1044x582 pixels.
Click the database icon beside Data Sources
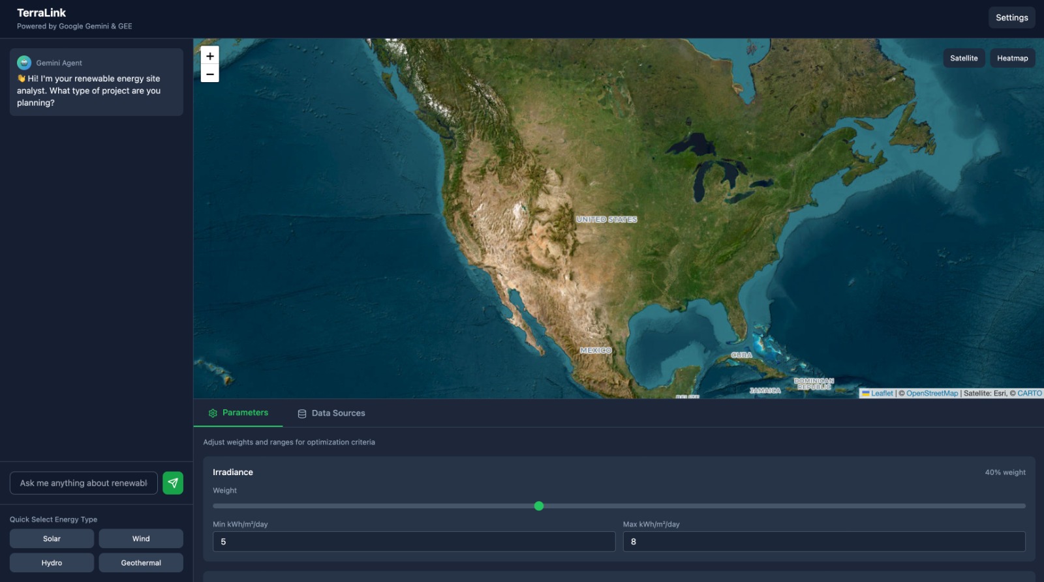point(302,414)
